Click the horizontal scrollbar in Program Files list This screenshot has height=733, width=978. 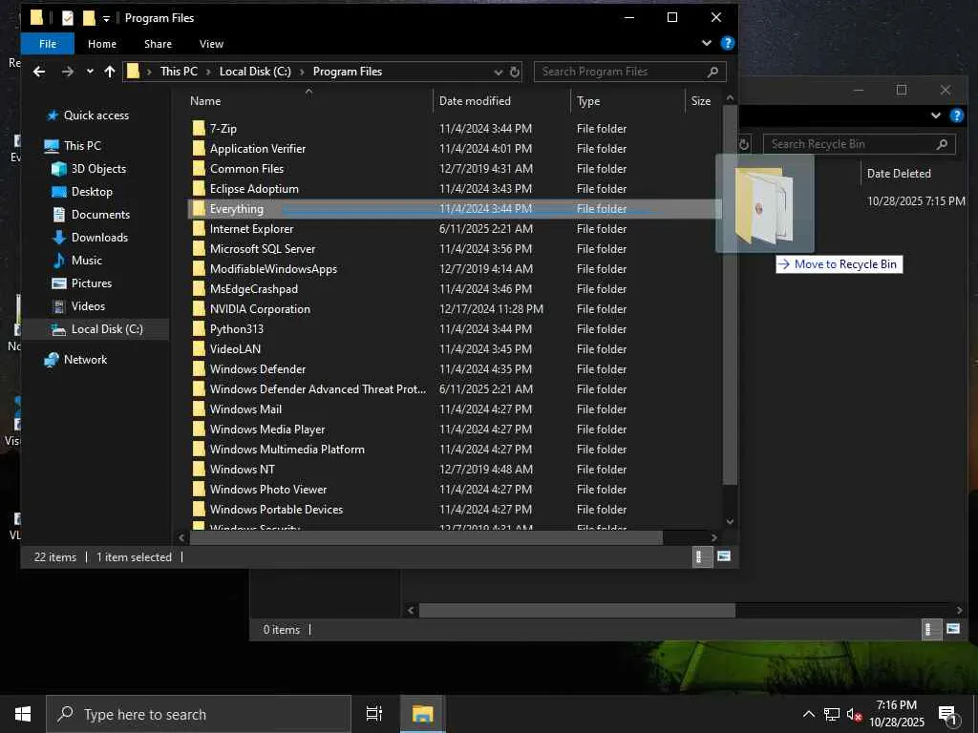426,537
